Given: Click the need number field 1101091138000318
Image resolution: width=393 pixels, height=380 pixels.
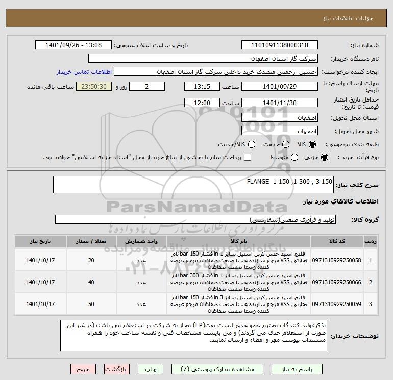Looking at the screenshot, I should (280, 45).
